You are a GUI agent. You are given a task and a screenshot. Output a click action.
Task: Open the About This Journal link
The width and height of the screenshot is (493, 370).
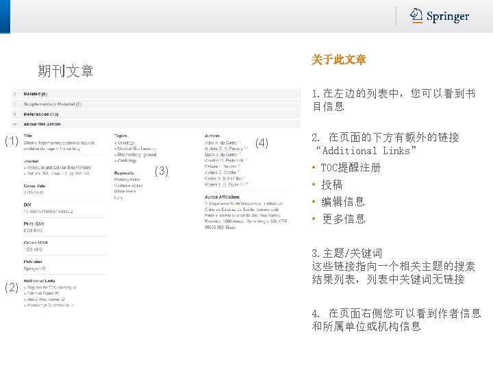[x=46, y=299]
